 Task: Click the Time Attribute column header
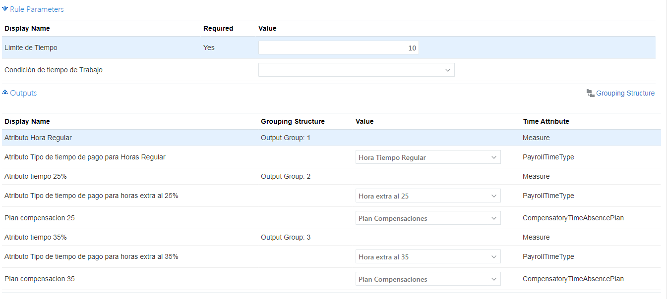tap(546, 121)
